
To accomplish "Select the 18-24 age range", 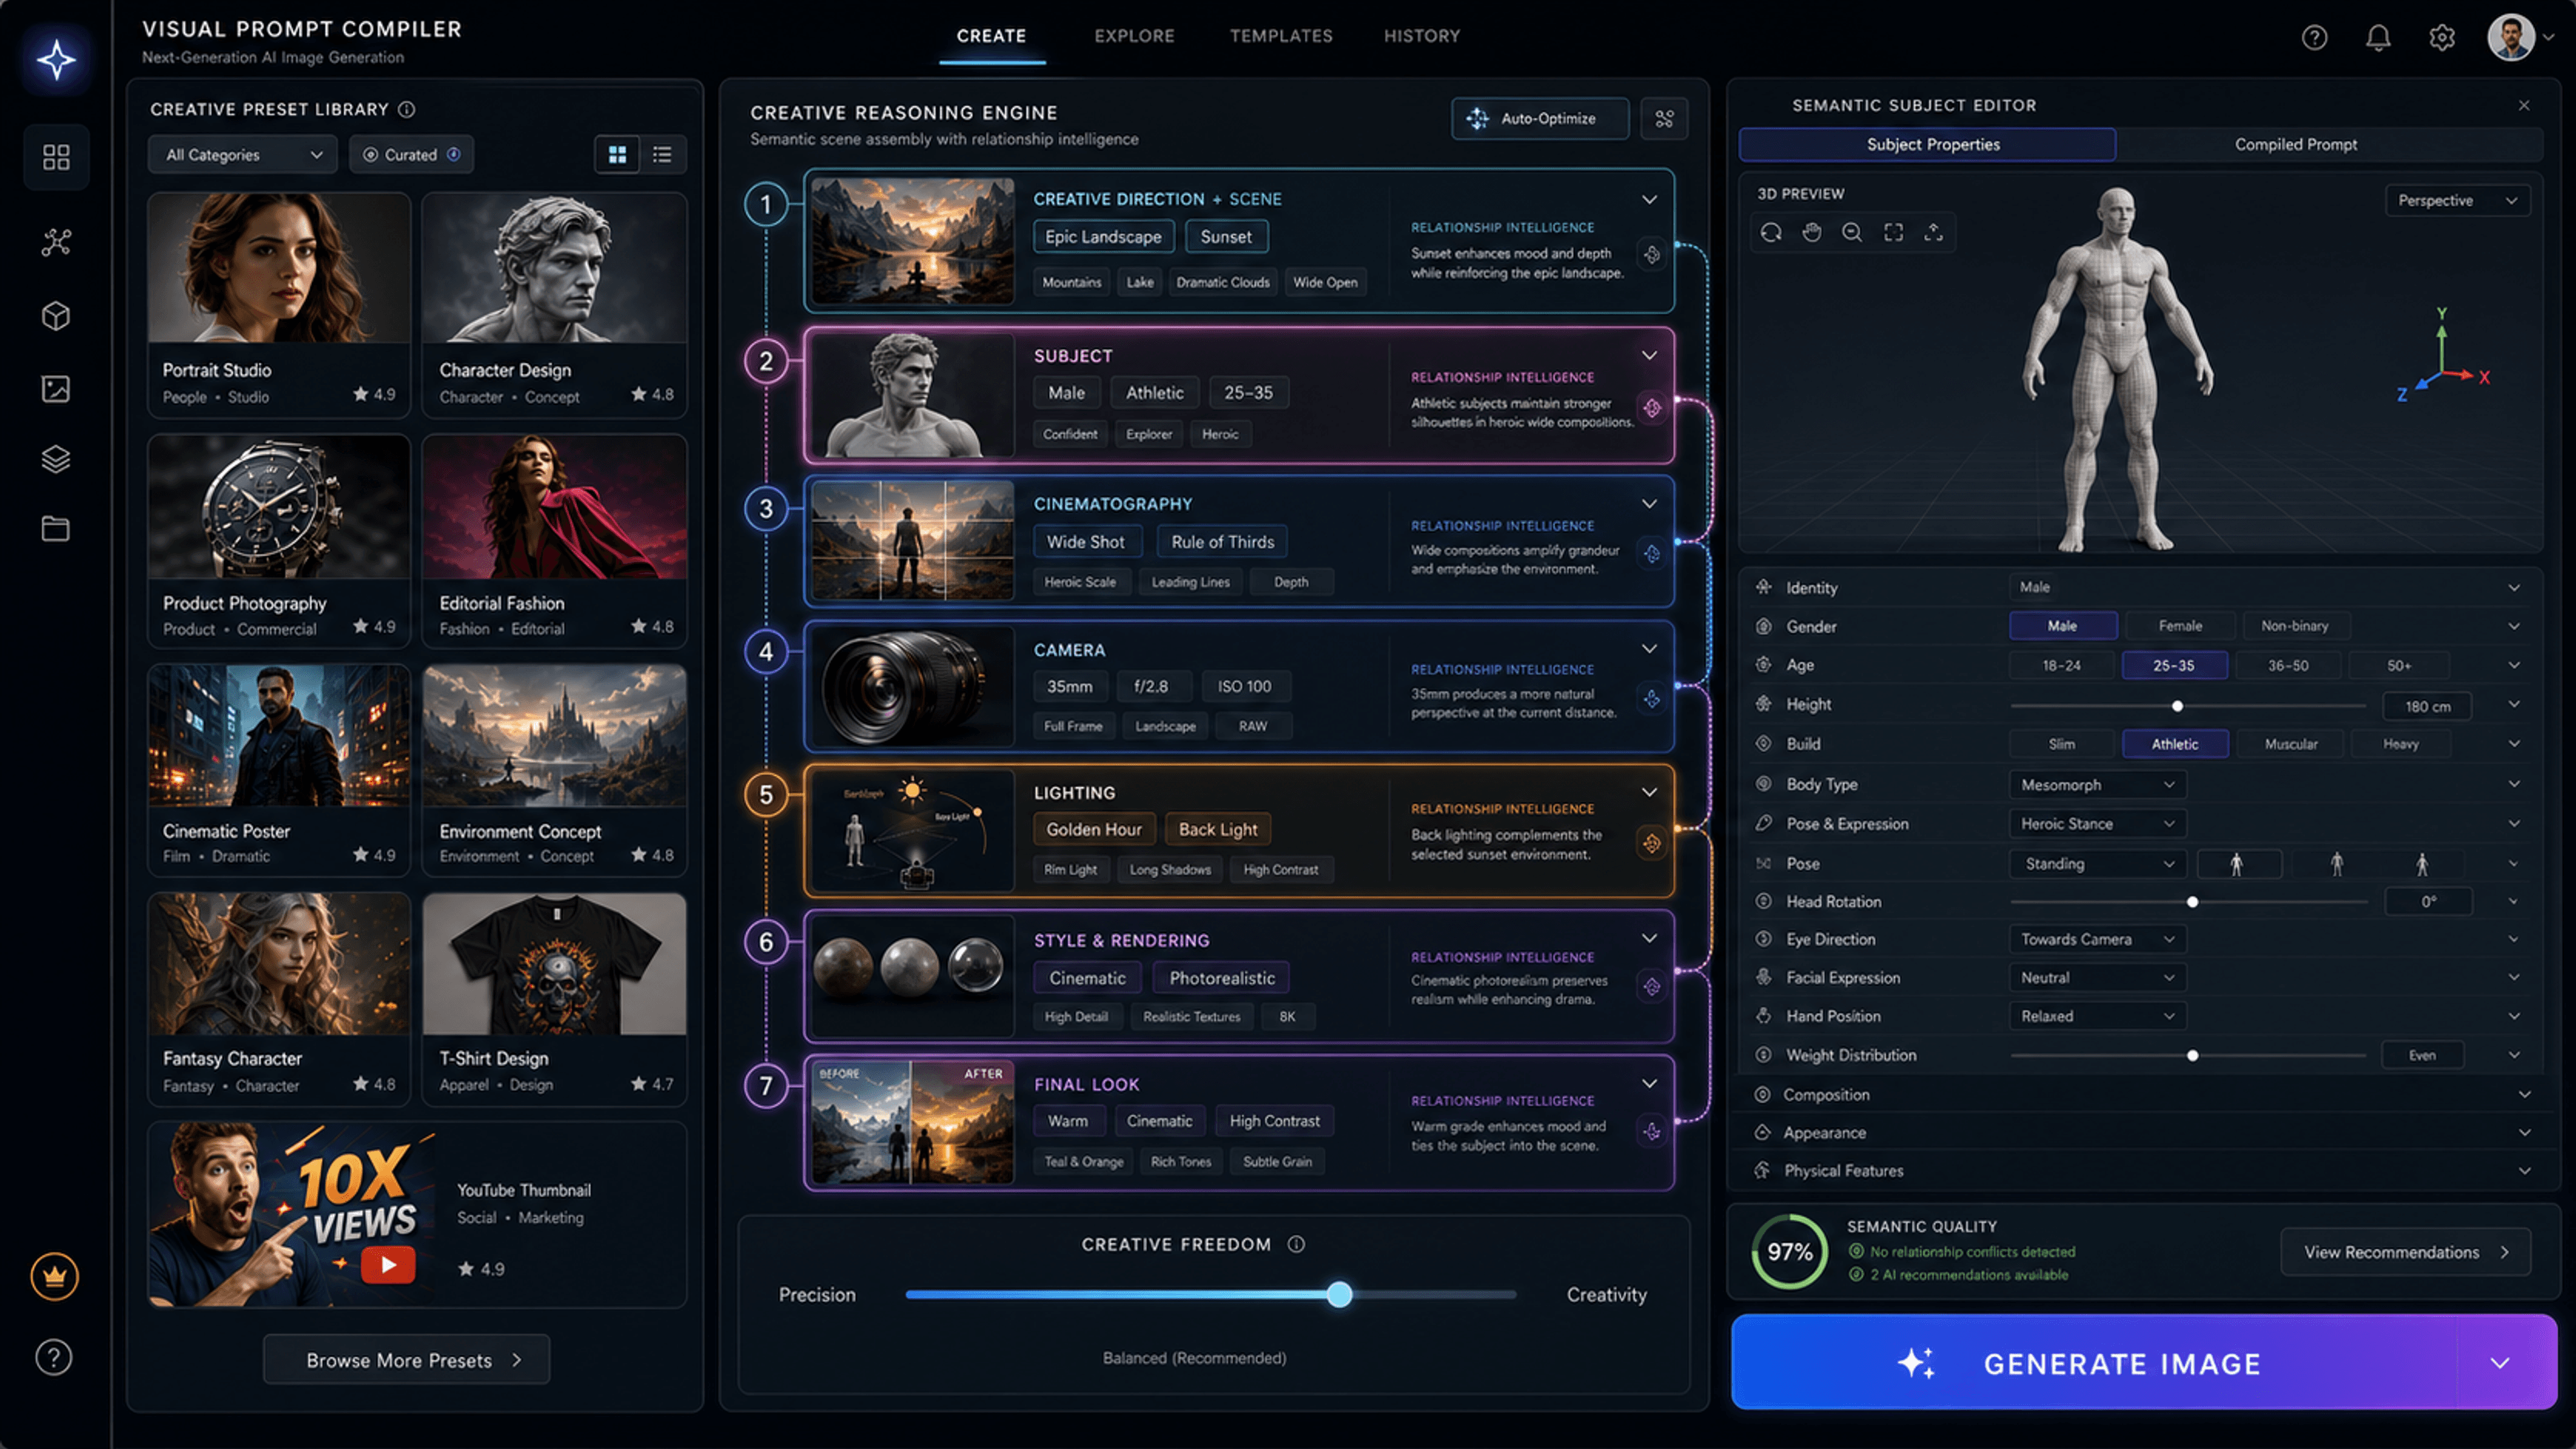I will coord(2061,666).
